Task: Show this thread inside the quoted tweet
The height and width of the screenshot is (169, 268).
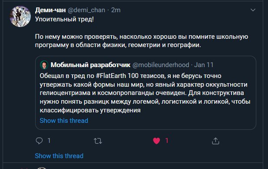Action: pos(64,121)
